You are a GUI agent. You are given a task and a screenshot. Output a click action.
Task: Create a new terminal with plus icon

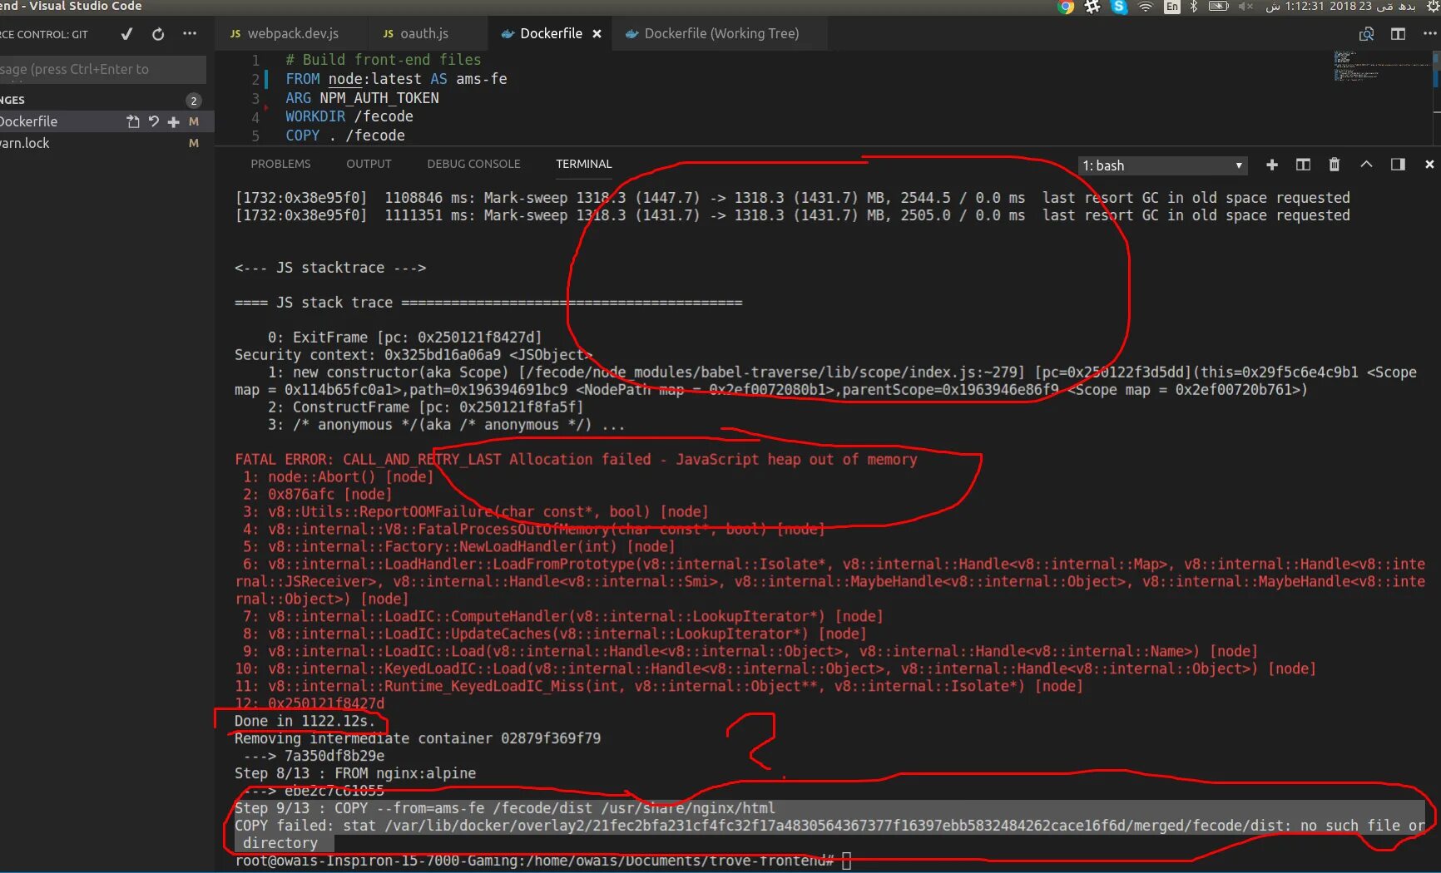pos(1271,165)
